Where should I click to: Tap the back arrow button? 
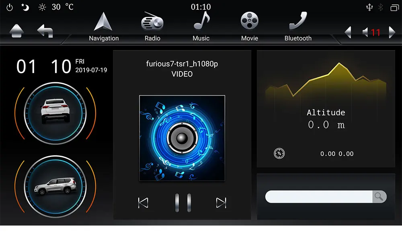tap(45, 31)
